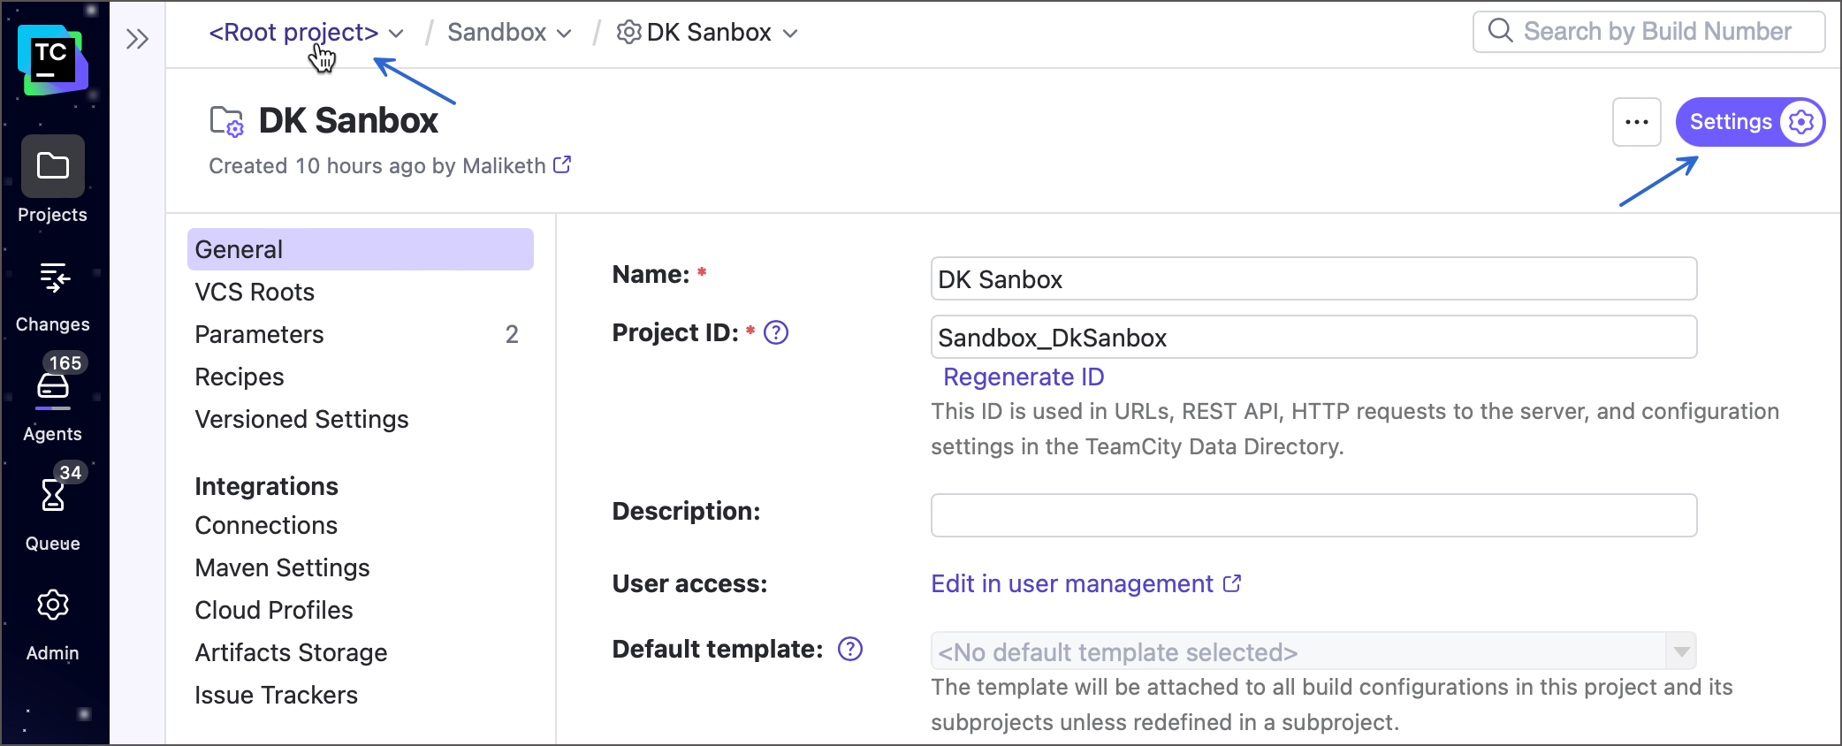Click the Settings button

click(1749, 122)
